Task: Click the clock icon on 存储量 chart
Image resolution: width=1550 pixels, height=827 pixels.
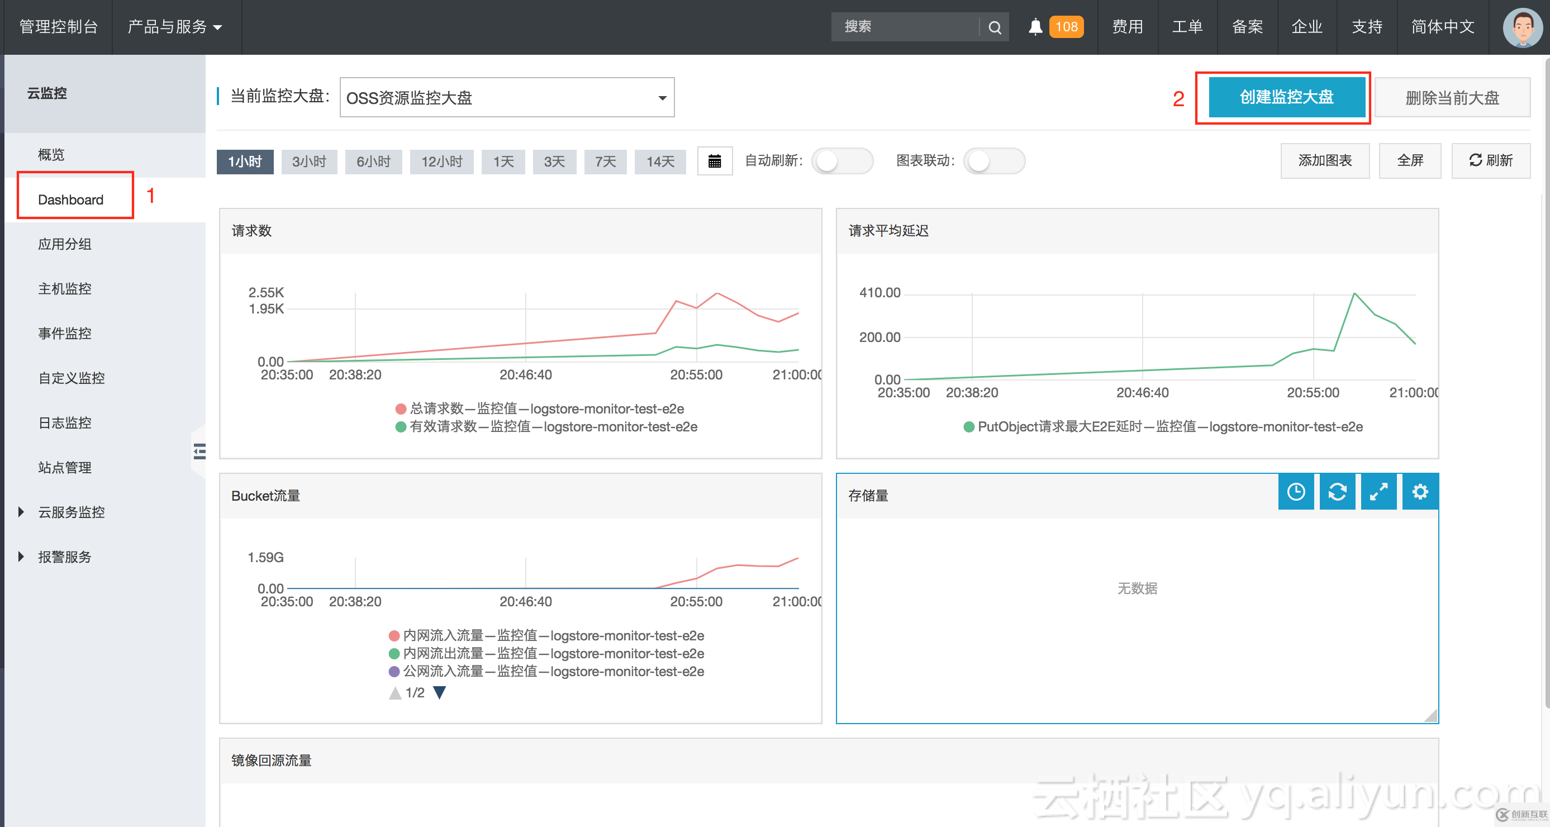Action: (1296, 492)
